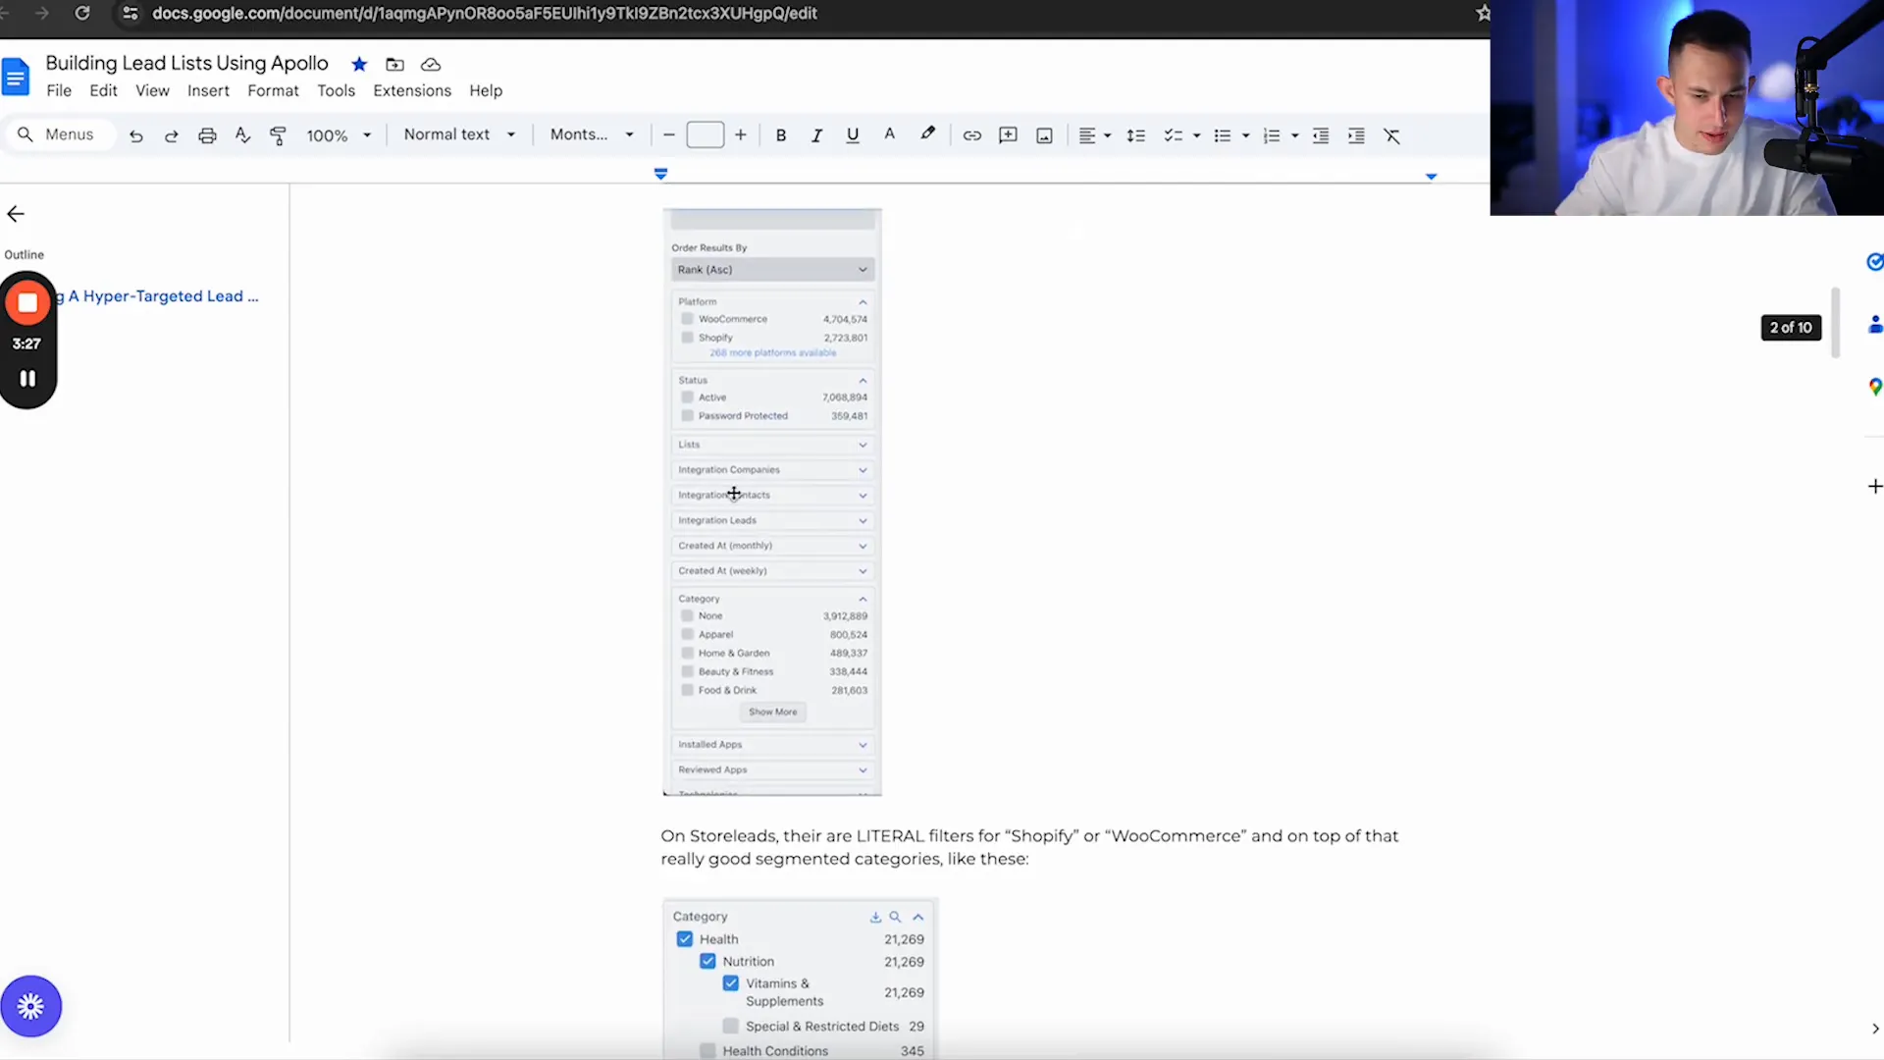
Task: Open line and paragraph spacing
Action: 1136,135
